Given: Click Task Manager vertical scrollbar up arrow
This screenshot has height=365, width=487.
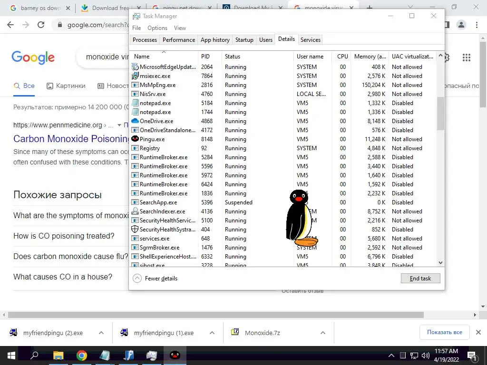Looking at the screenshot, I should (x=440, y=55).
